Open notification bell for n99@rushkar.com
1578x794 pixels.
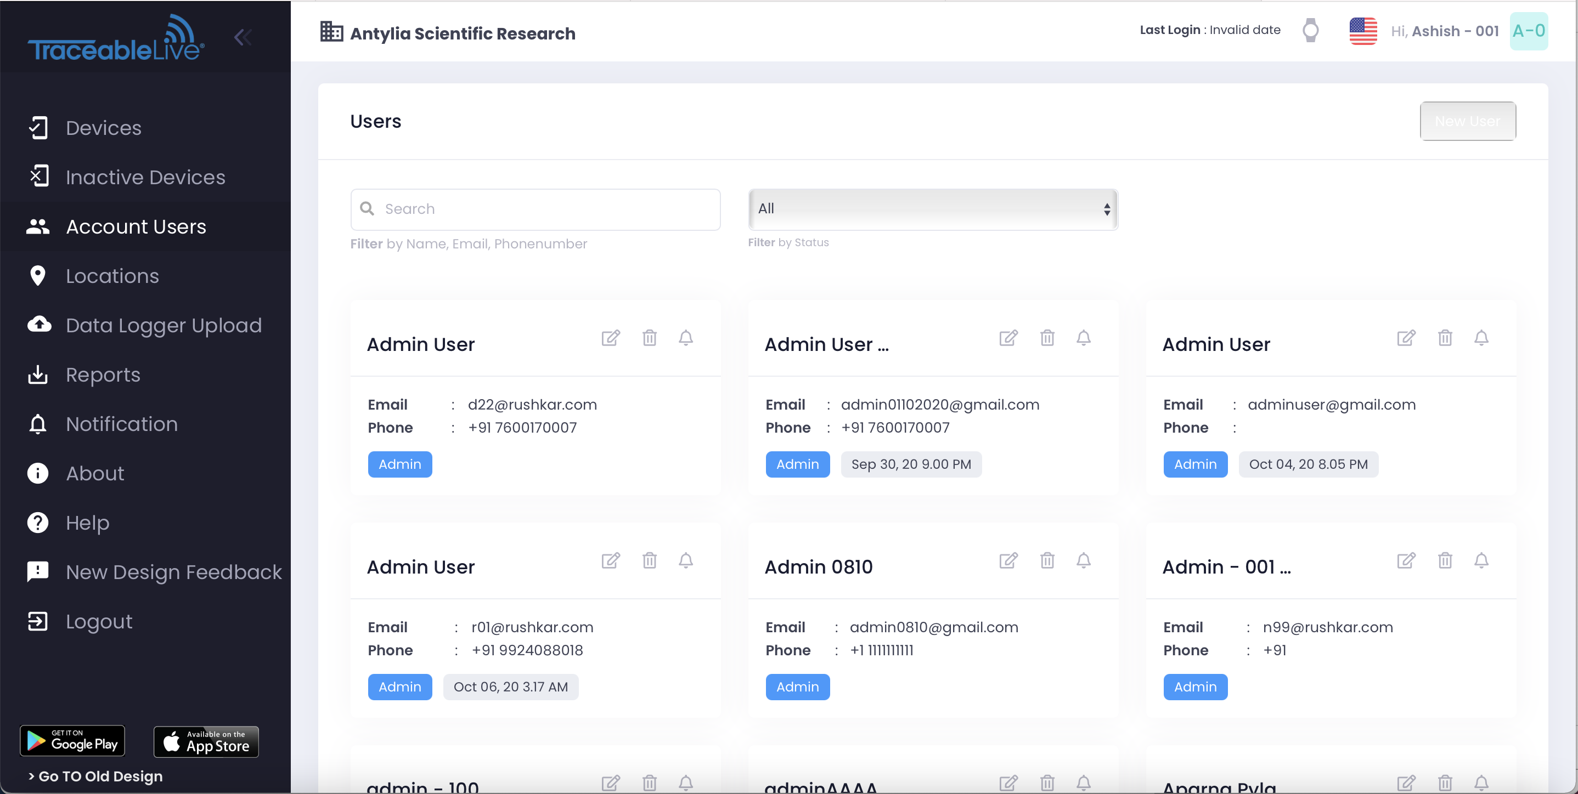1481,561
